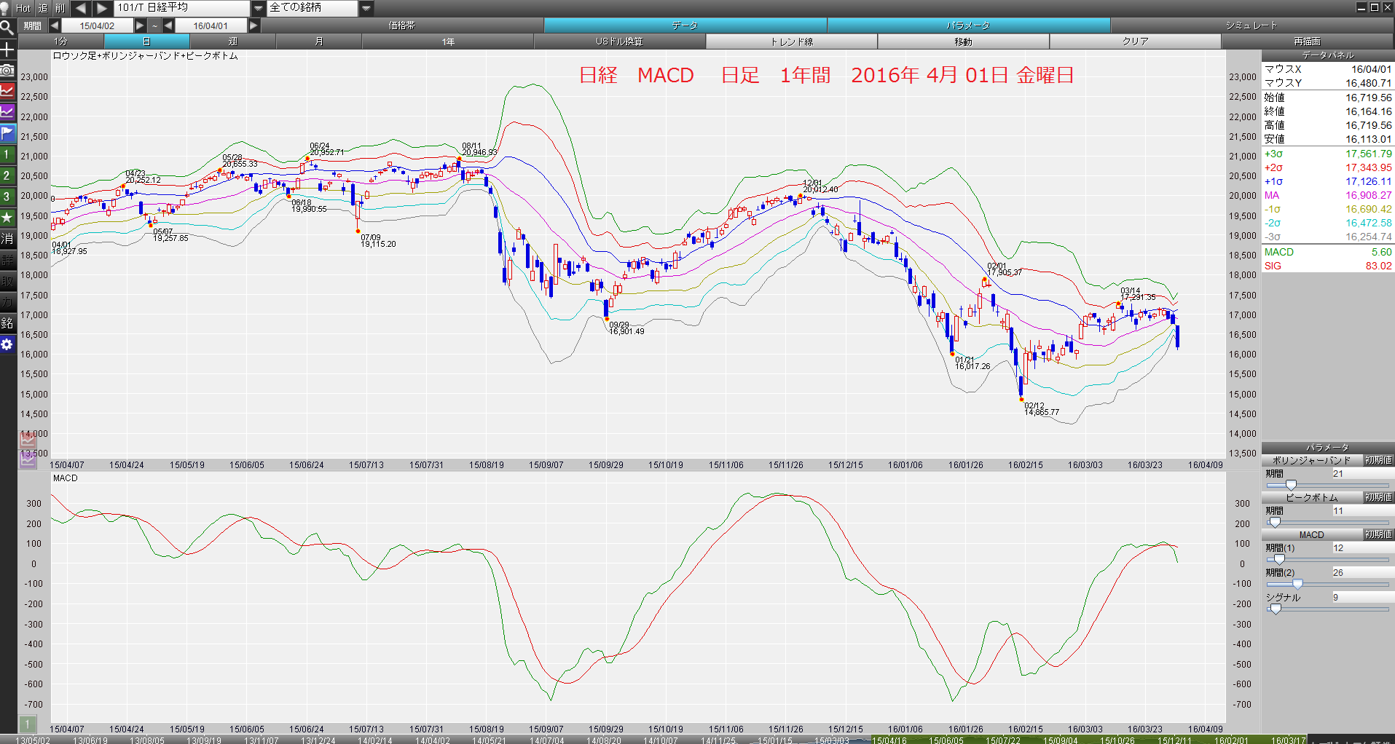
Task: Step start date 15/04/02 forward
Action: click(x=140, y=25)
